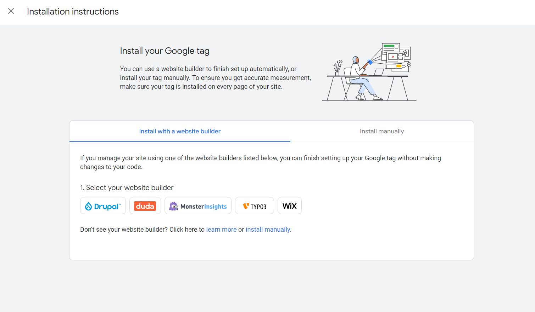Choose Wix as your website builder
Viewport: 535px width, 312px height.
coord(290,206)
